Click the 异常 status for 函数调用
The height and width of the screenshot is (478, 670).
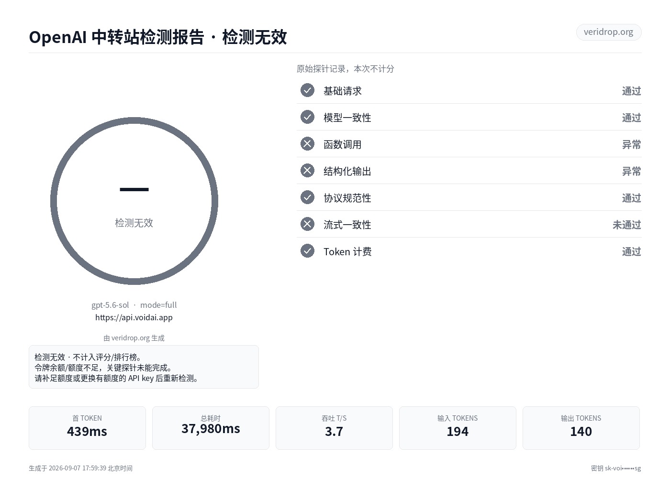tap(631, 144)
